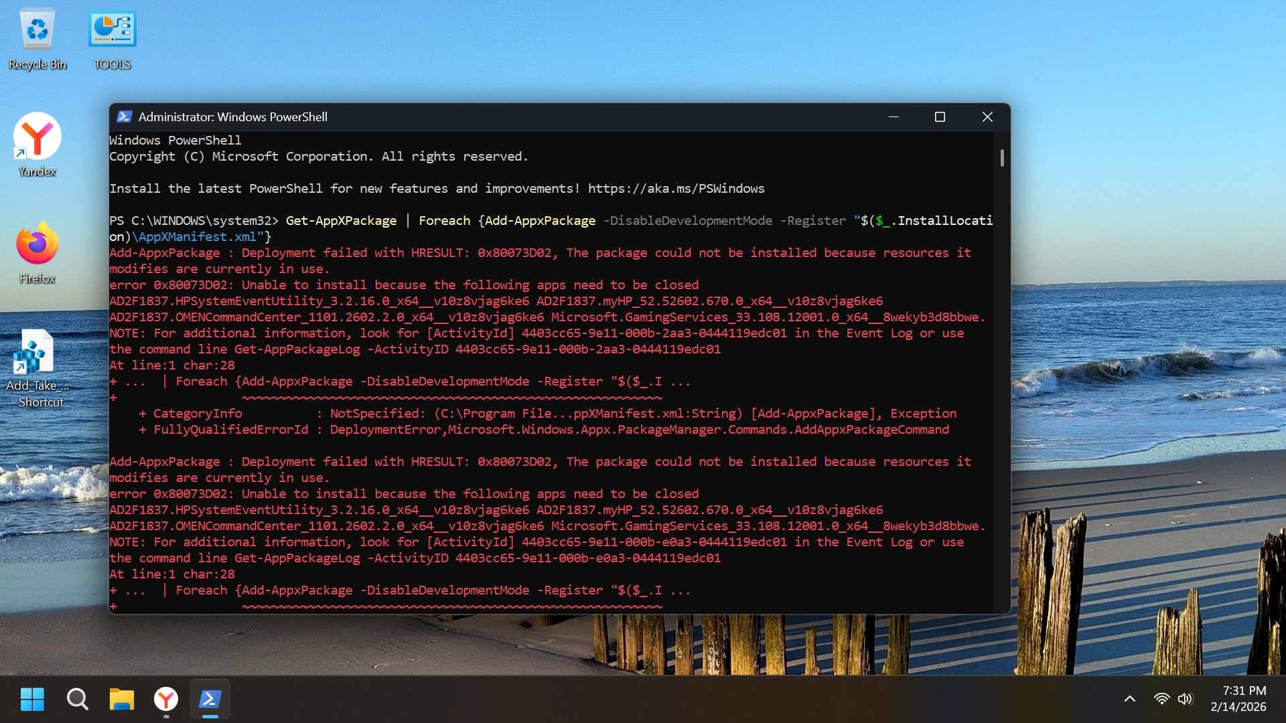
Task: Open the Recycle Bin desktop icon
Action: coord(38,39)
